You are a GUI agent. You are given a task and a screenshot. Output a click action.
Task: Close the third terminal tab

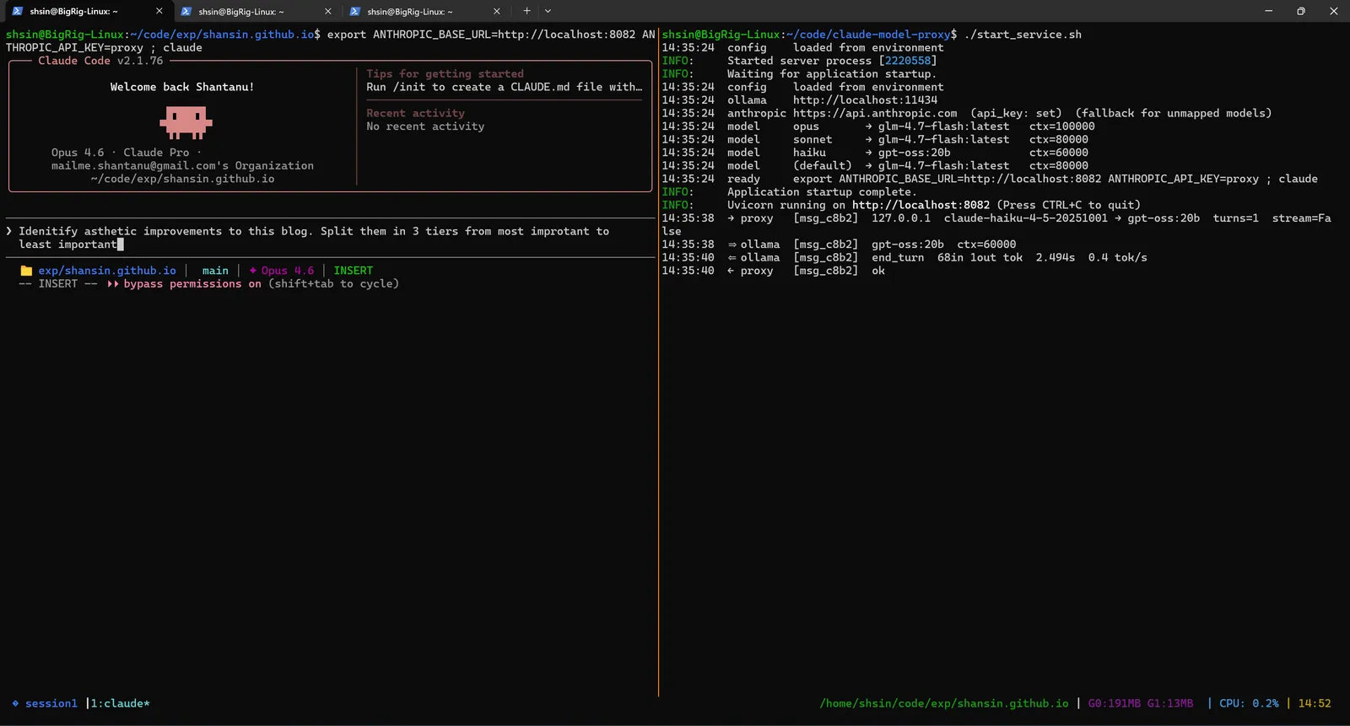click(x=496, y=11)
